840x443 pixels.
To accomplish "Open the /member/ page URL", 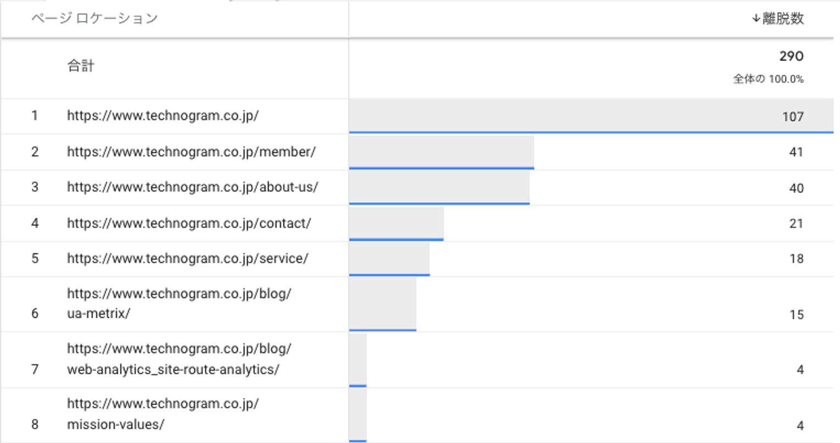I will (192, 152).
